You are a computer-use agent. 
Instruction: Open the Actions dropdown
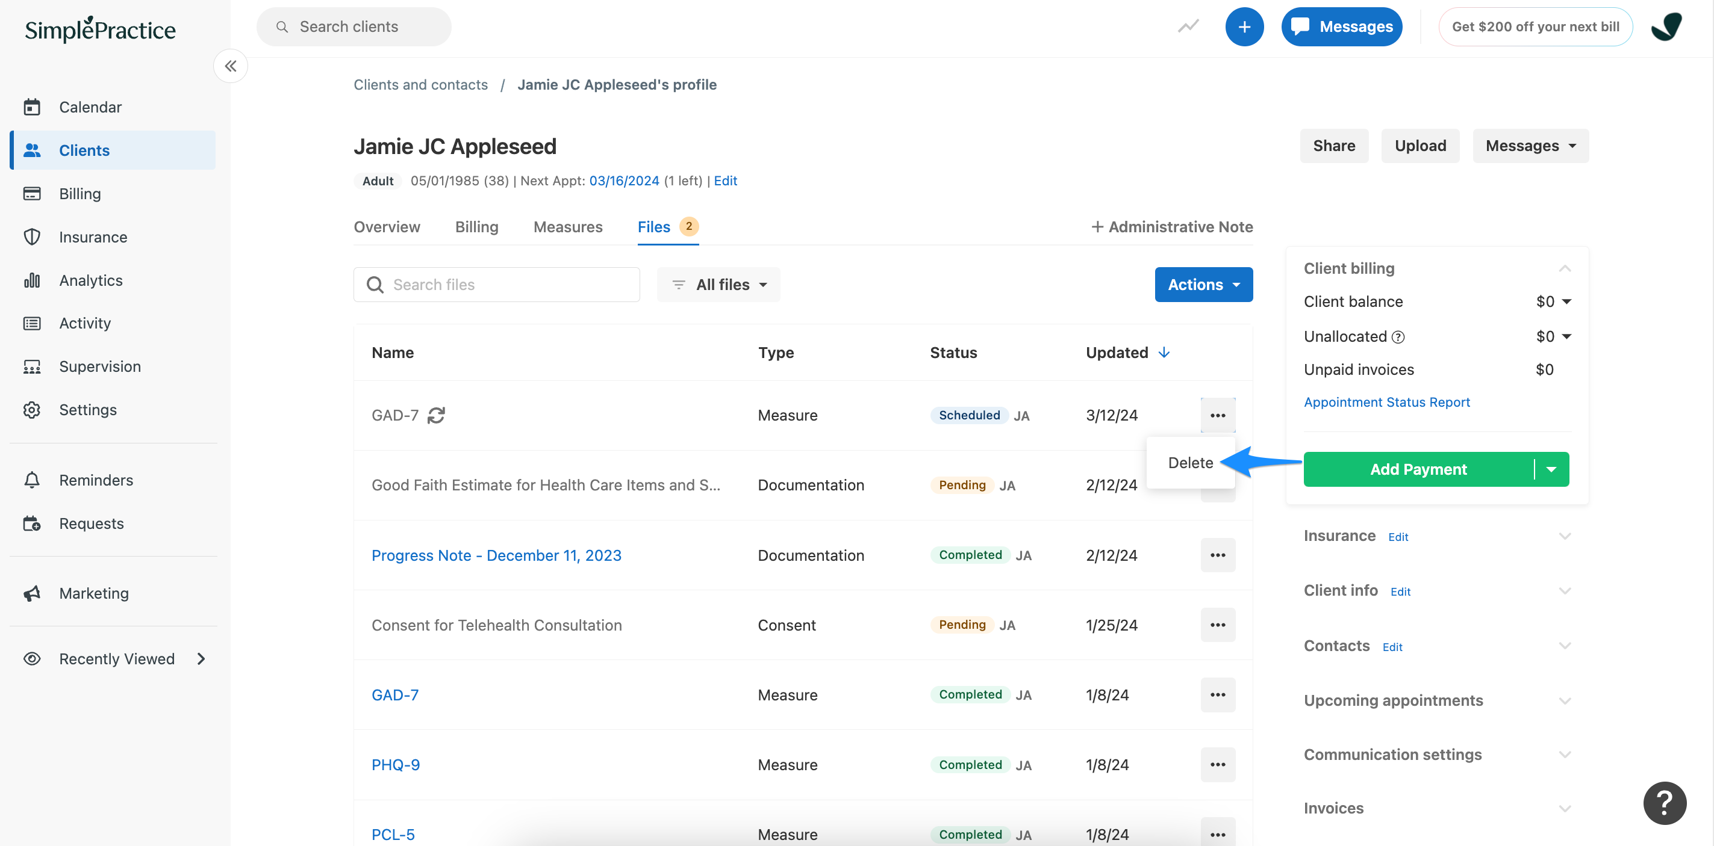[x=1203, y=285]
